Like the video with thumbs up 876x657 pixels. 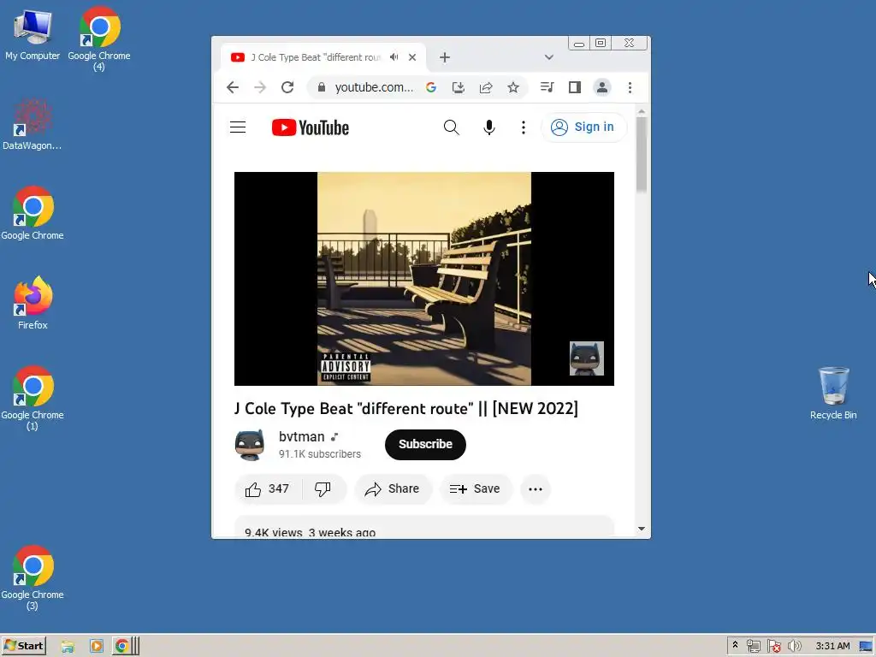(x=268, y=488)
